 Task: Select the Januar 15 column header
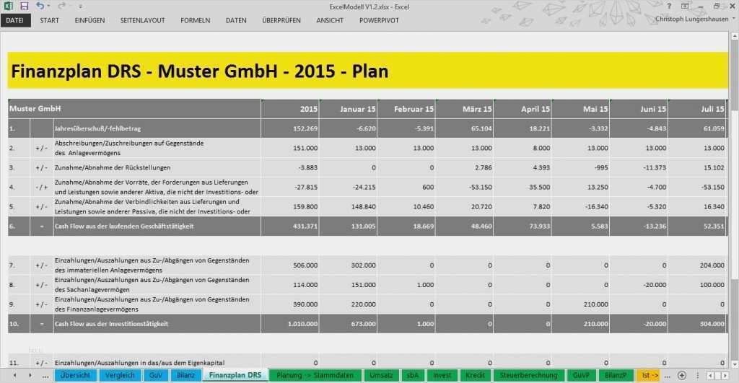pyautogui.click(x=349, y=109)
